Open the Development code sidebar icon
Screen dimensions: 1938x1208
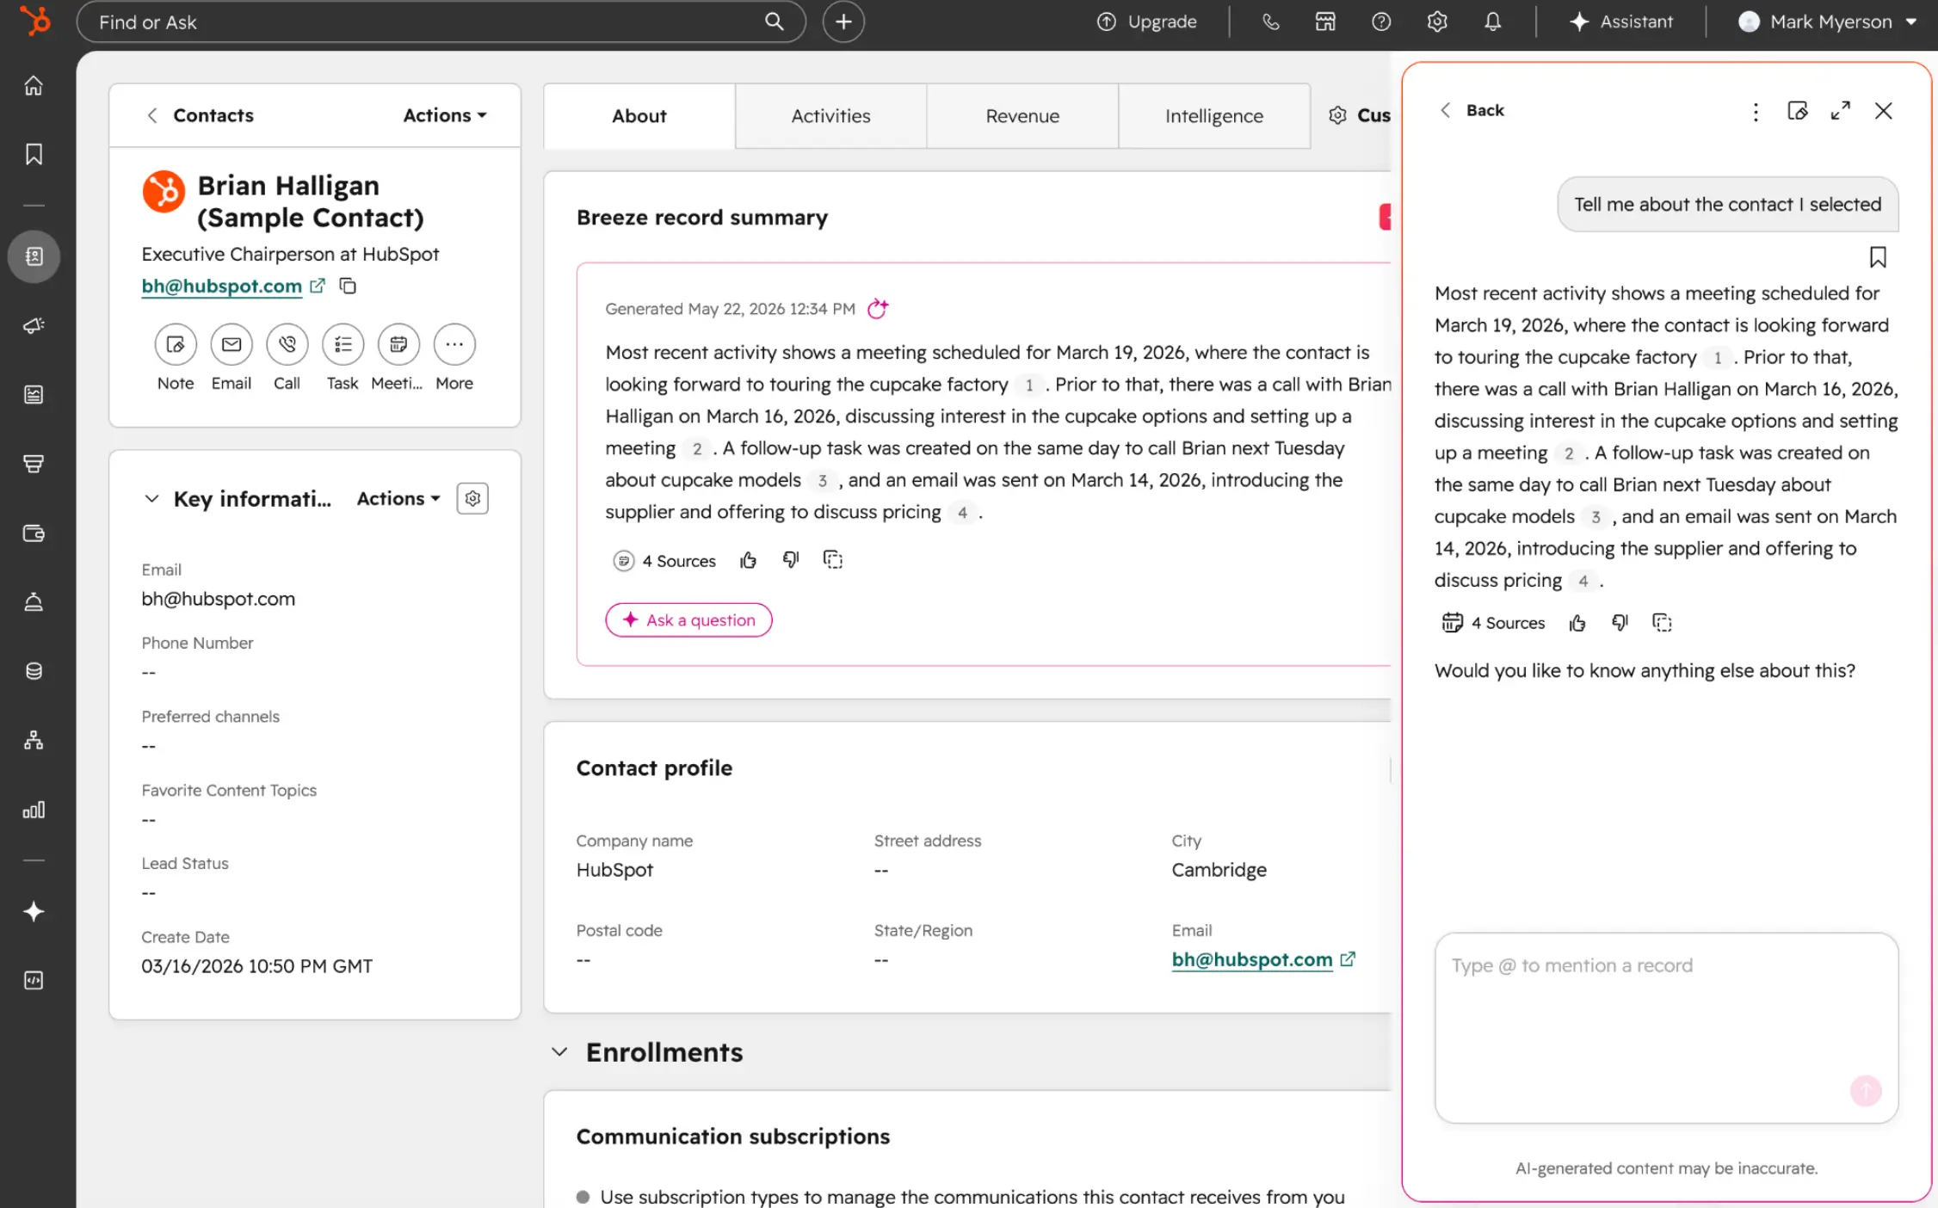(34, 980)
